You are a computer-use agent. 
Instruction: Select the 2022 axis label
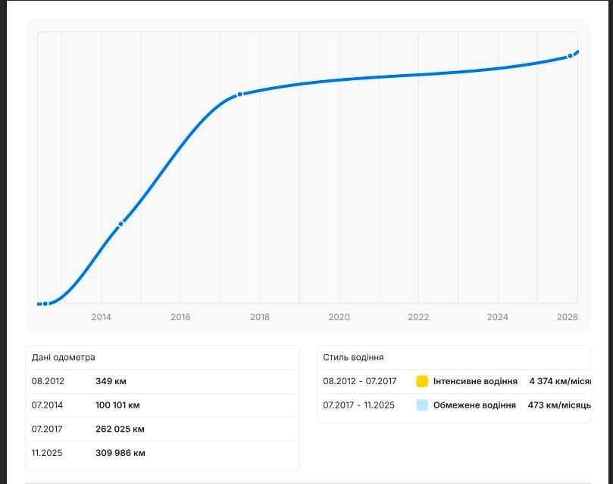[x=418, y=317]
